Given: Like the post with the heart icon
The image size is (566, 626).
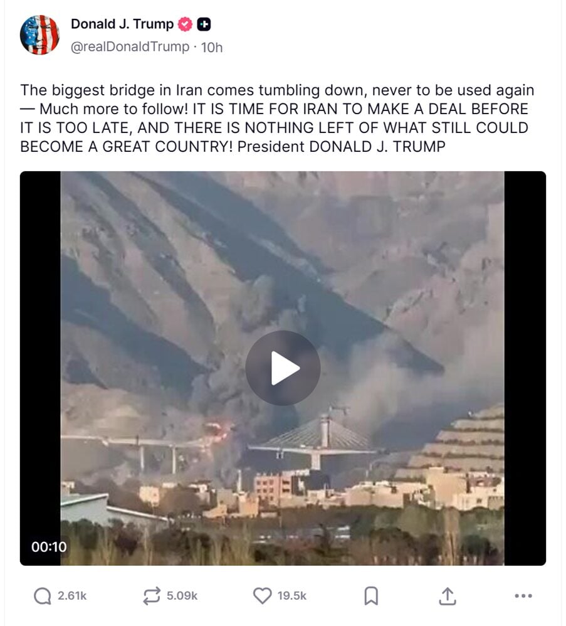Looking at the screenshot, I should tap(263, 596).
